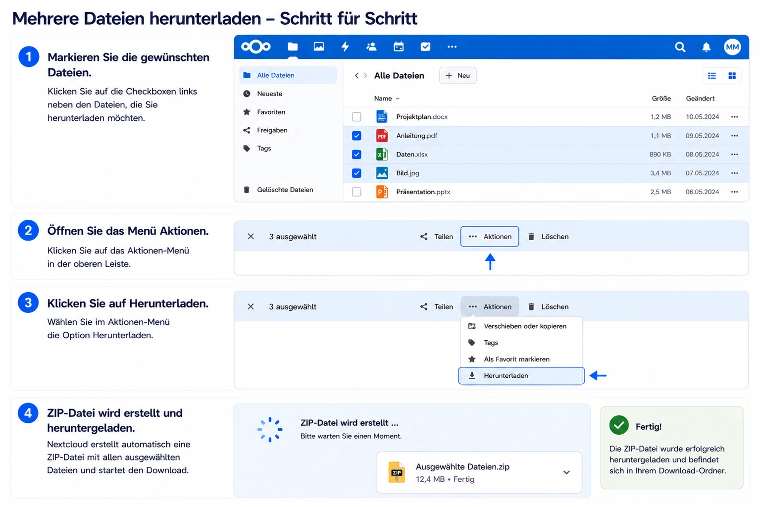Choose Tags in Aktionen dropdown
This screenshot has width=760, height=507.
point(521,343)
